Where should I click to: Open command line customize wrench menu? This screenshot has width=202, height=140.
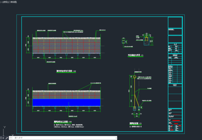click(7, 138)
